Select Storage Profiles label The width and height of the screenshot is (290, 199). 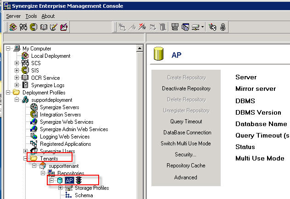click(92, 188)
